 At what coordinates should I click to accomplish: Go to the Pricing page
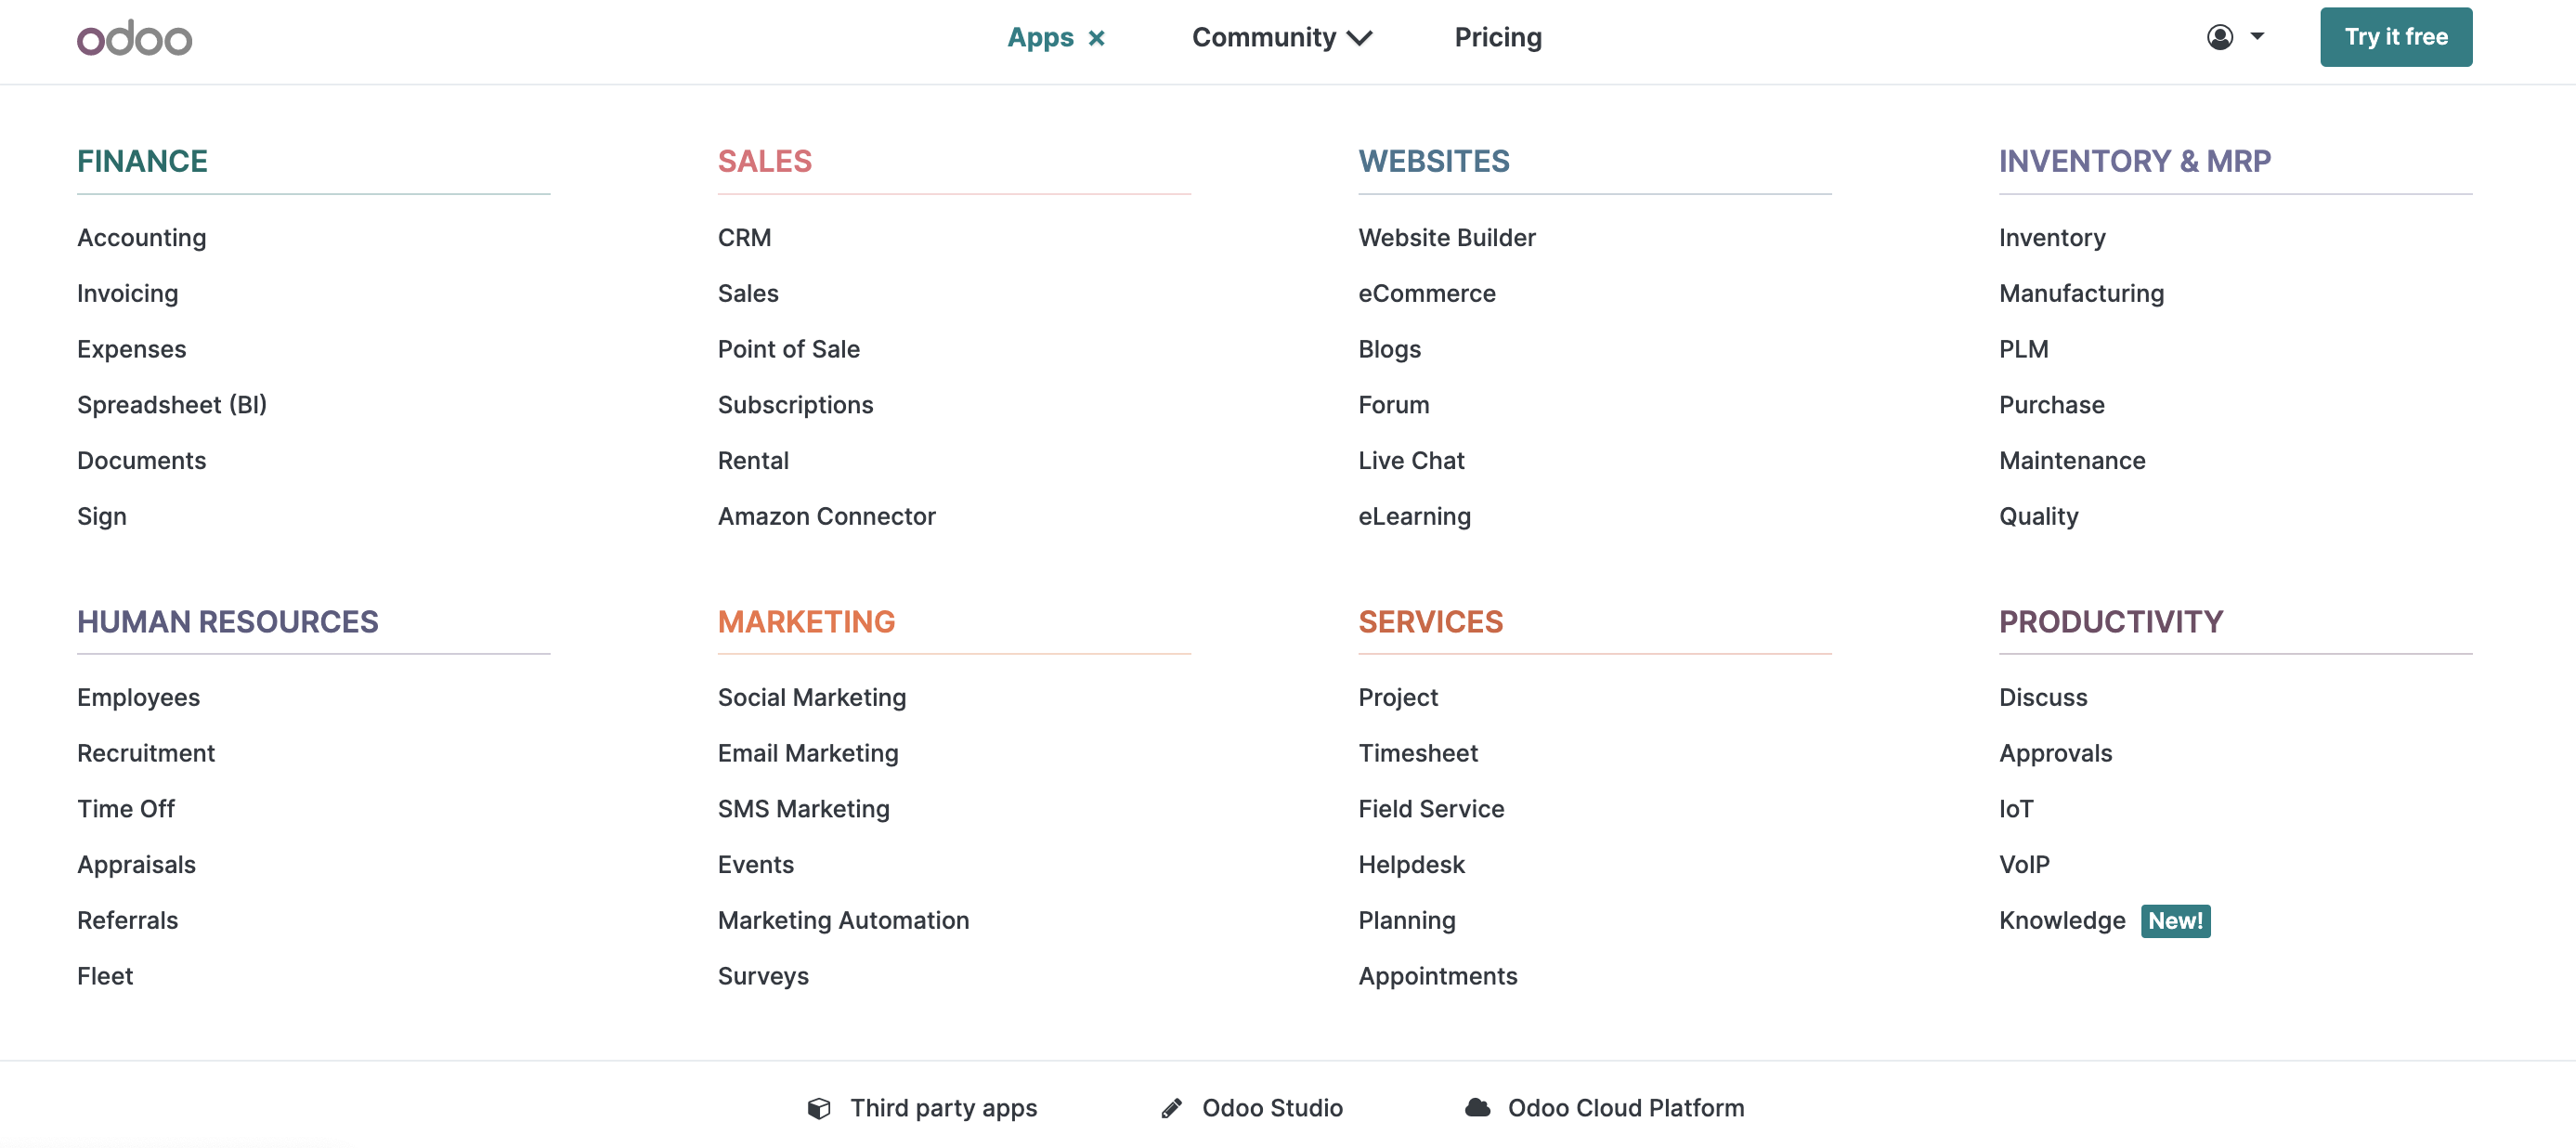click(1498, 37)
